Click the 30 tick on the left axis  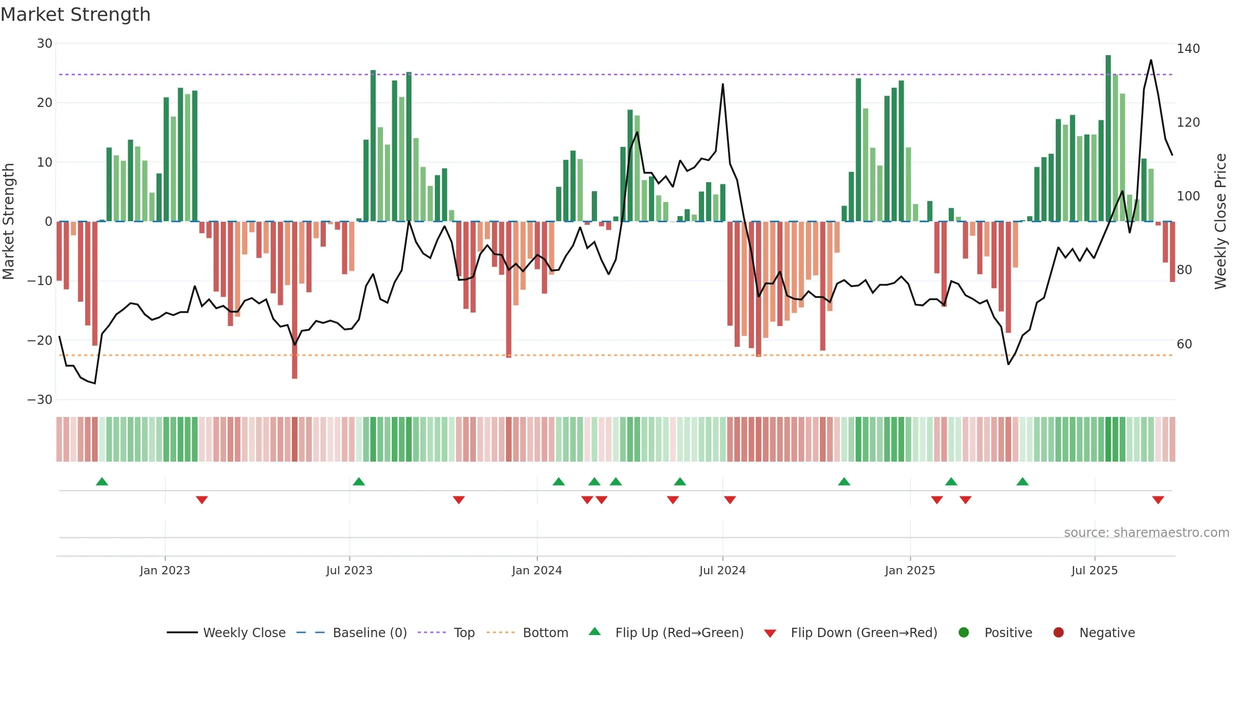(45, 44)
